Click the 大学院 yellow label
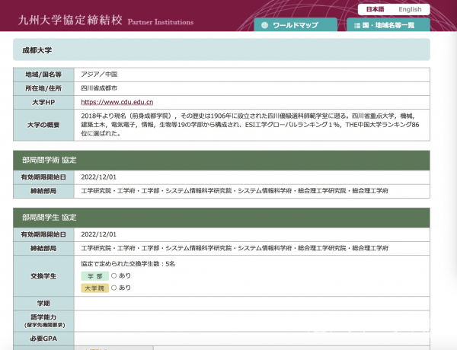The height and width of the screenshot is (350, 457). (x=94, y=288)
